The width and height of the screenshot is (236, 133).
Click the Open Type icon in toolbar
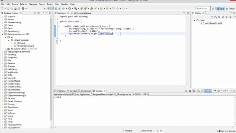(x=91, y=8)
